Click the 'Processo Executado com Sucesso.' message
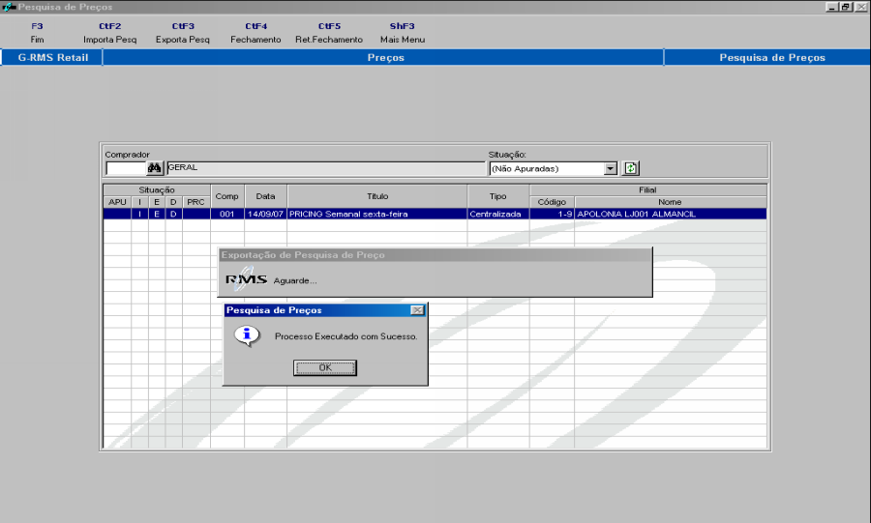This screenshot has height=523, width=871. click(346, 336)
